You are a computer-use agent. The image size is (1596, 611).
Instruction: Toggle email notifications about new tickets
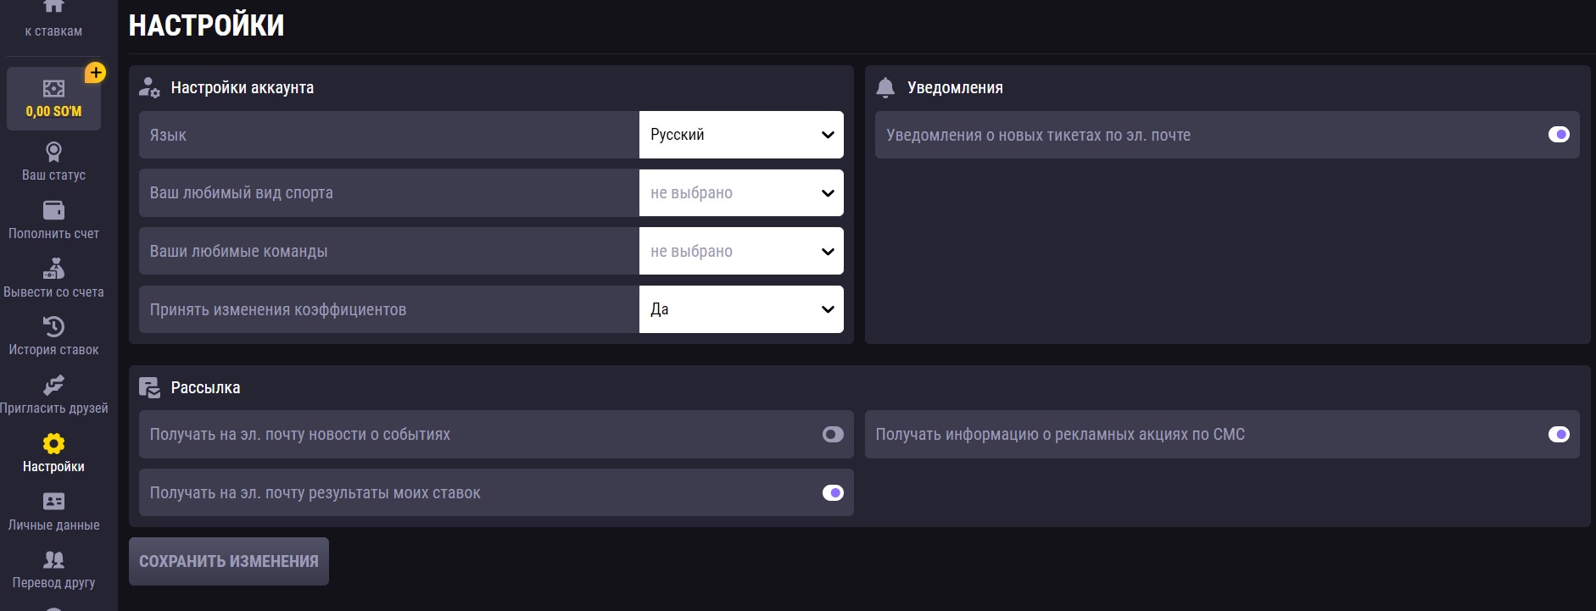(x=1559, y=135)
